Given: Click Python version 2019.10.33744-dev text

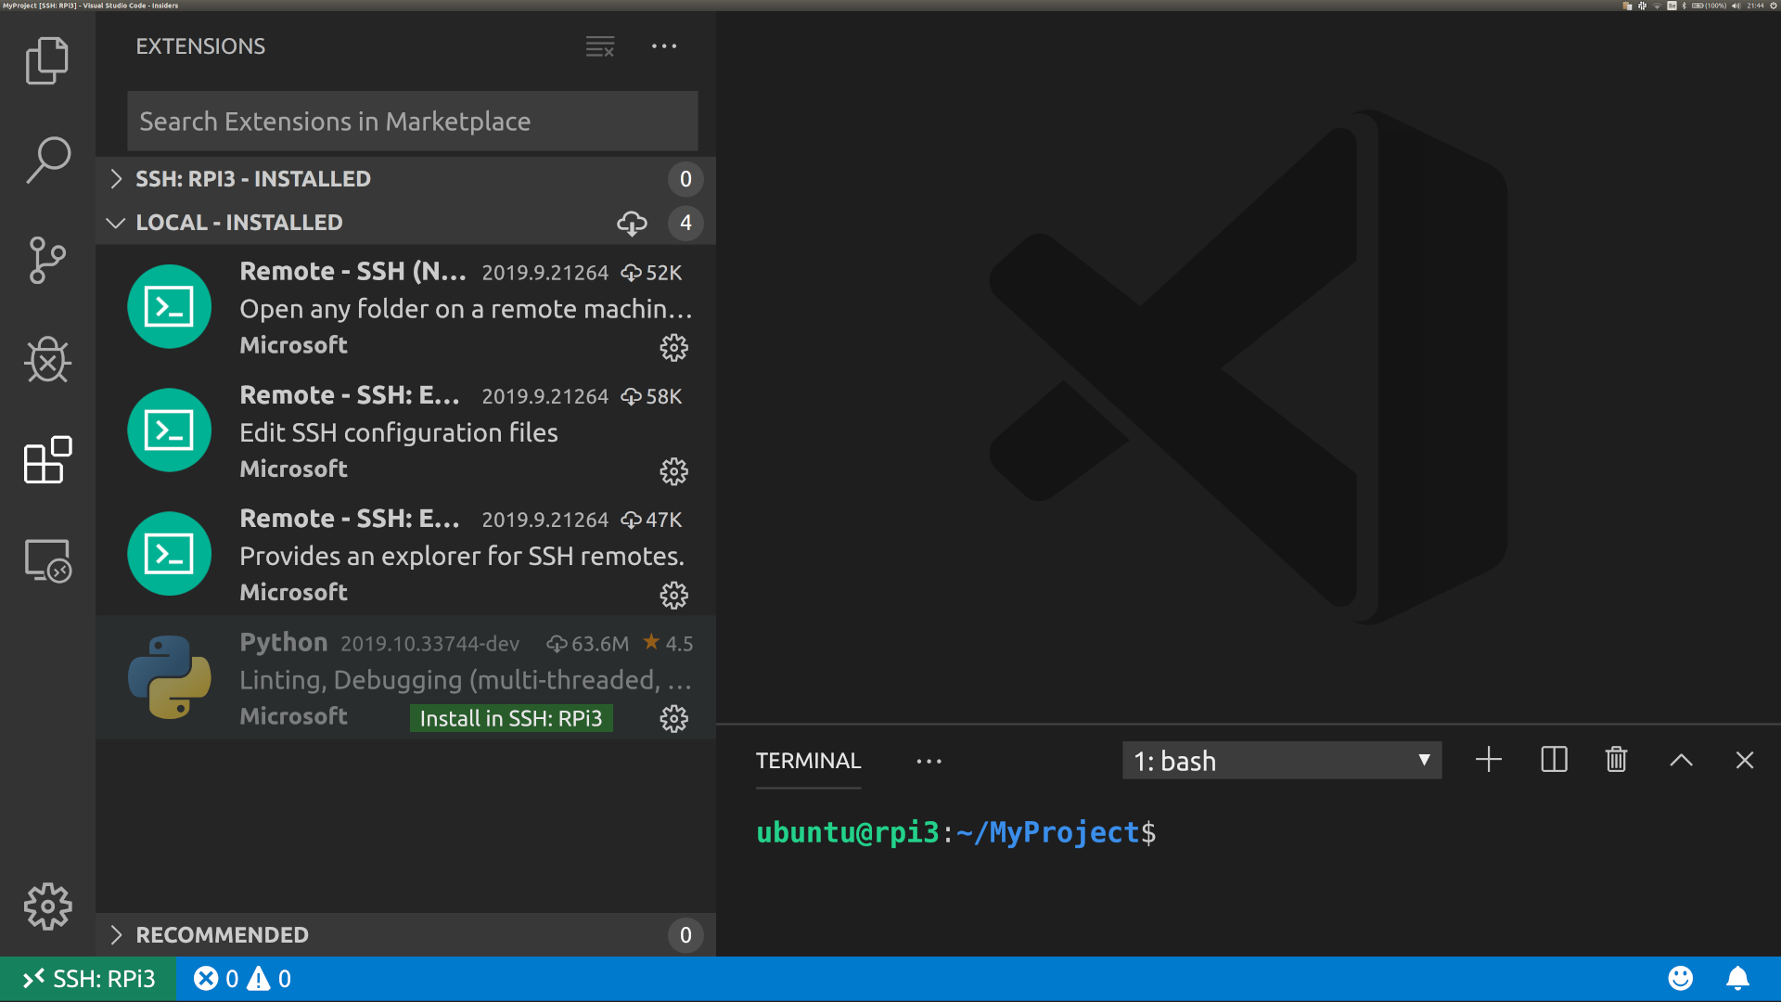Looking at the screenshot, I should click(x=429, y=644).
